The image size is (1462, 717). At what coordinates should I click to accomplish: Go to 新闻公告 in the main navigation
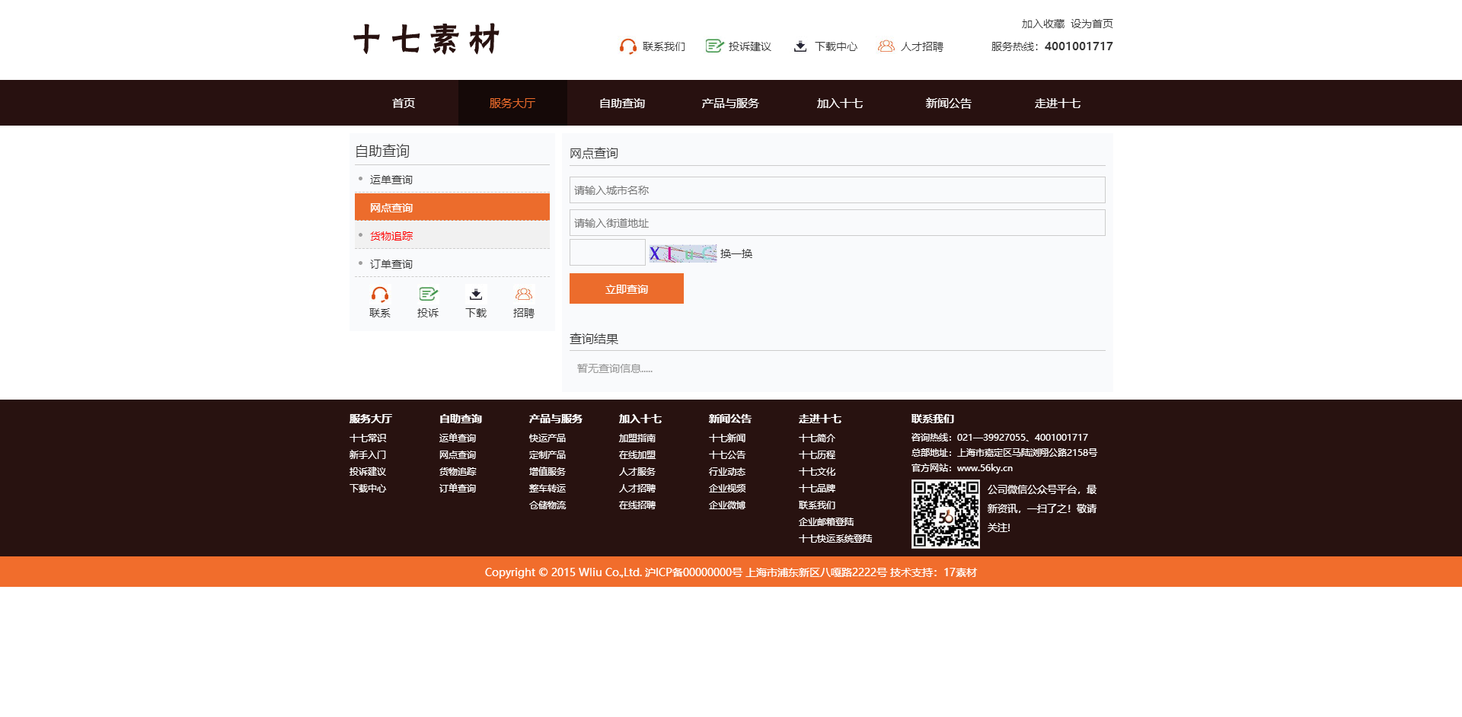pos(948,104)
